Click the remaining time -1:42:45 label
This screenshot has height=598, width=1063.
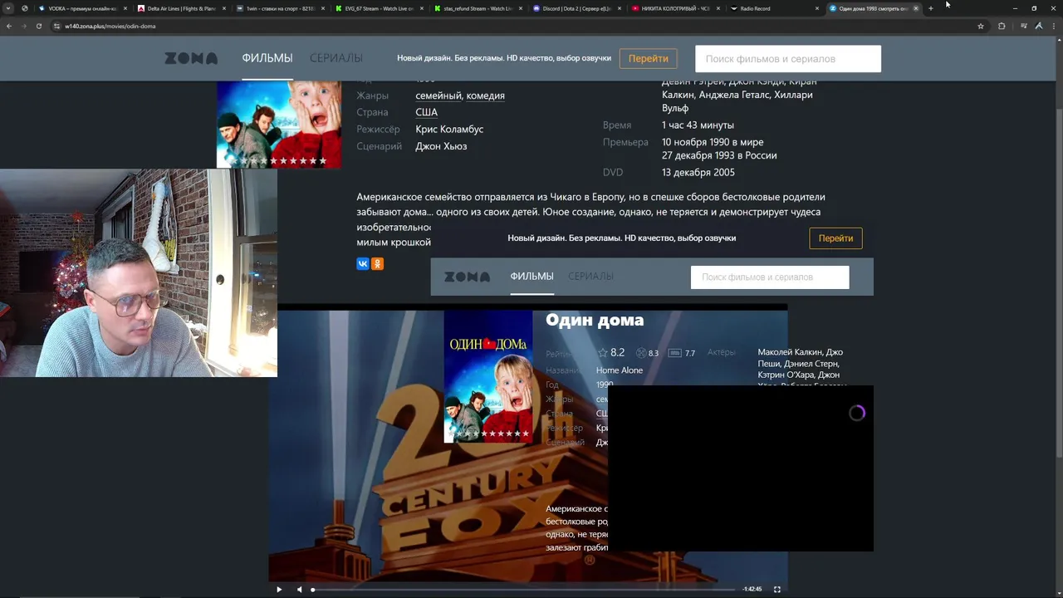[752, 589]
